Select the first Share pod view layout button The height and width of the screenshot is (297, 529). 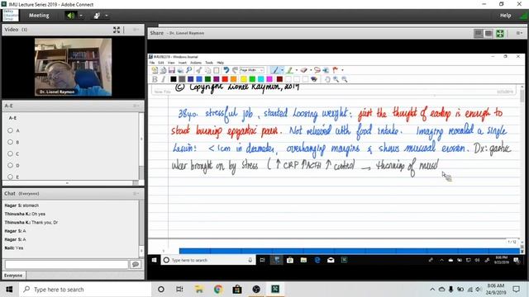479,33
